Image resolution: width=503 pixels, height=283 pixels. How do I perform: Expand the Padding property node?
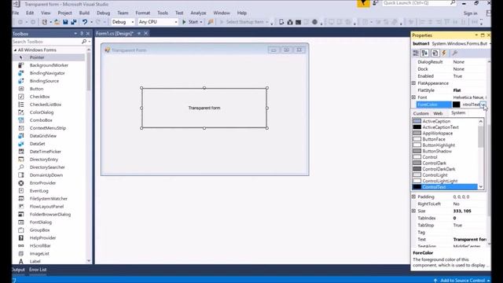coord(414,197)
